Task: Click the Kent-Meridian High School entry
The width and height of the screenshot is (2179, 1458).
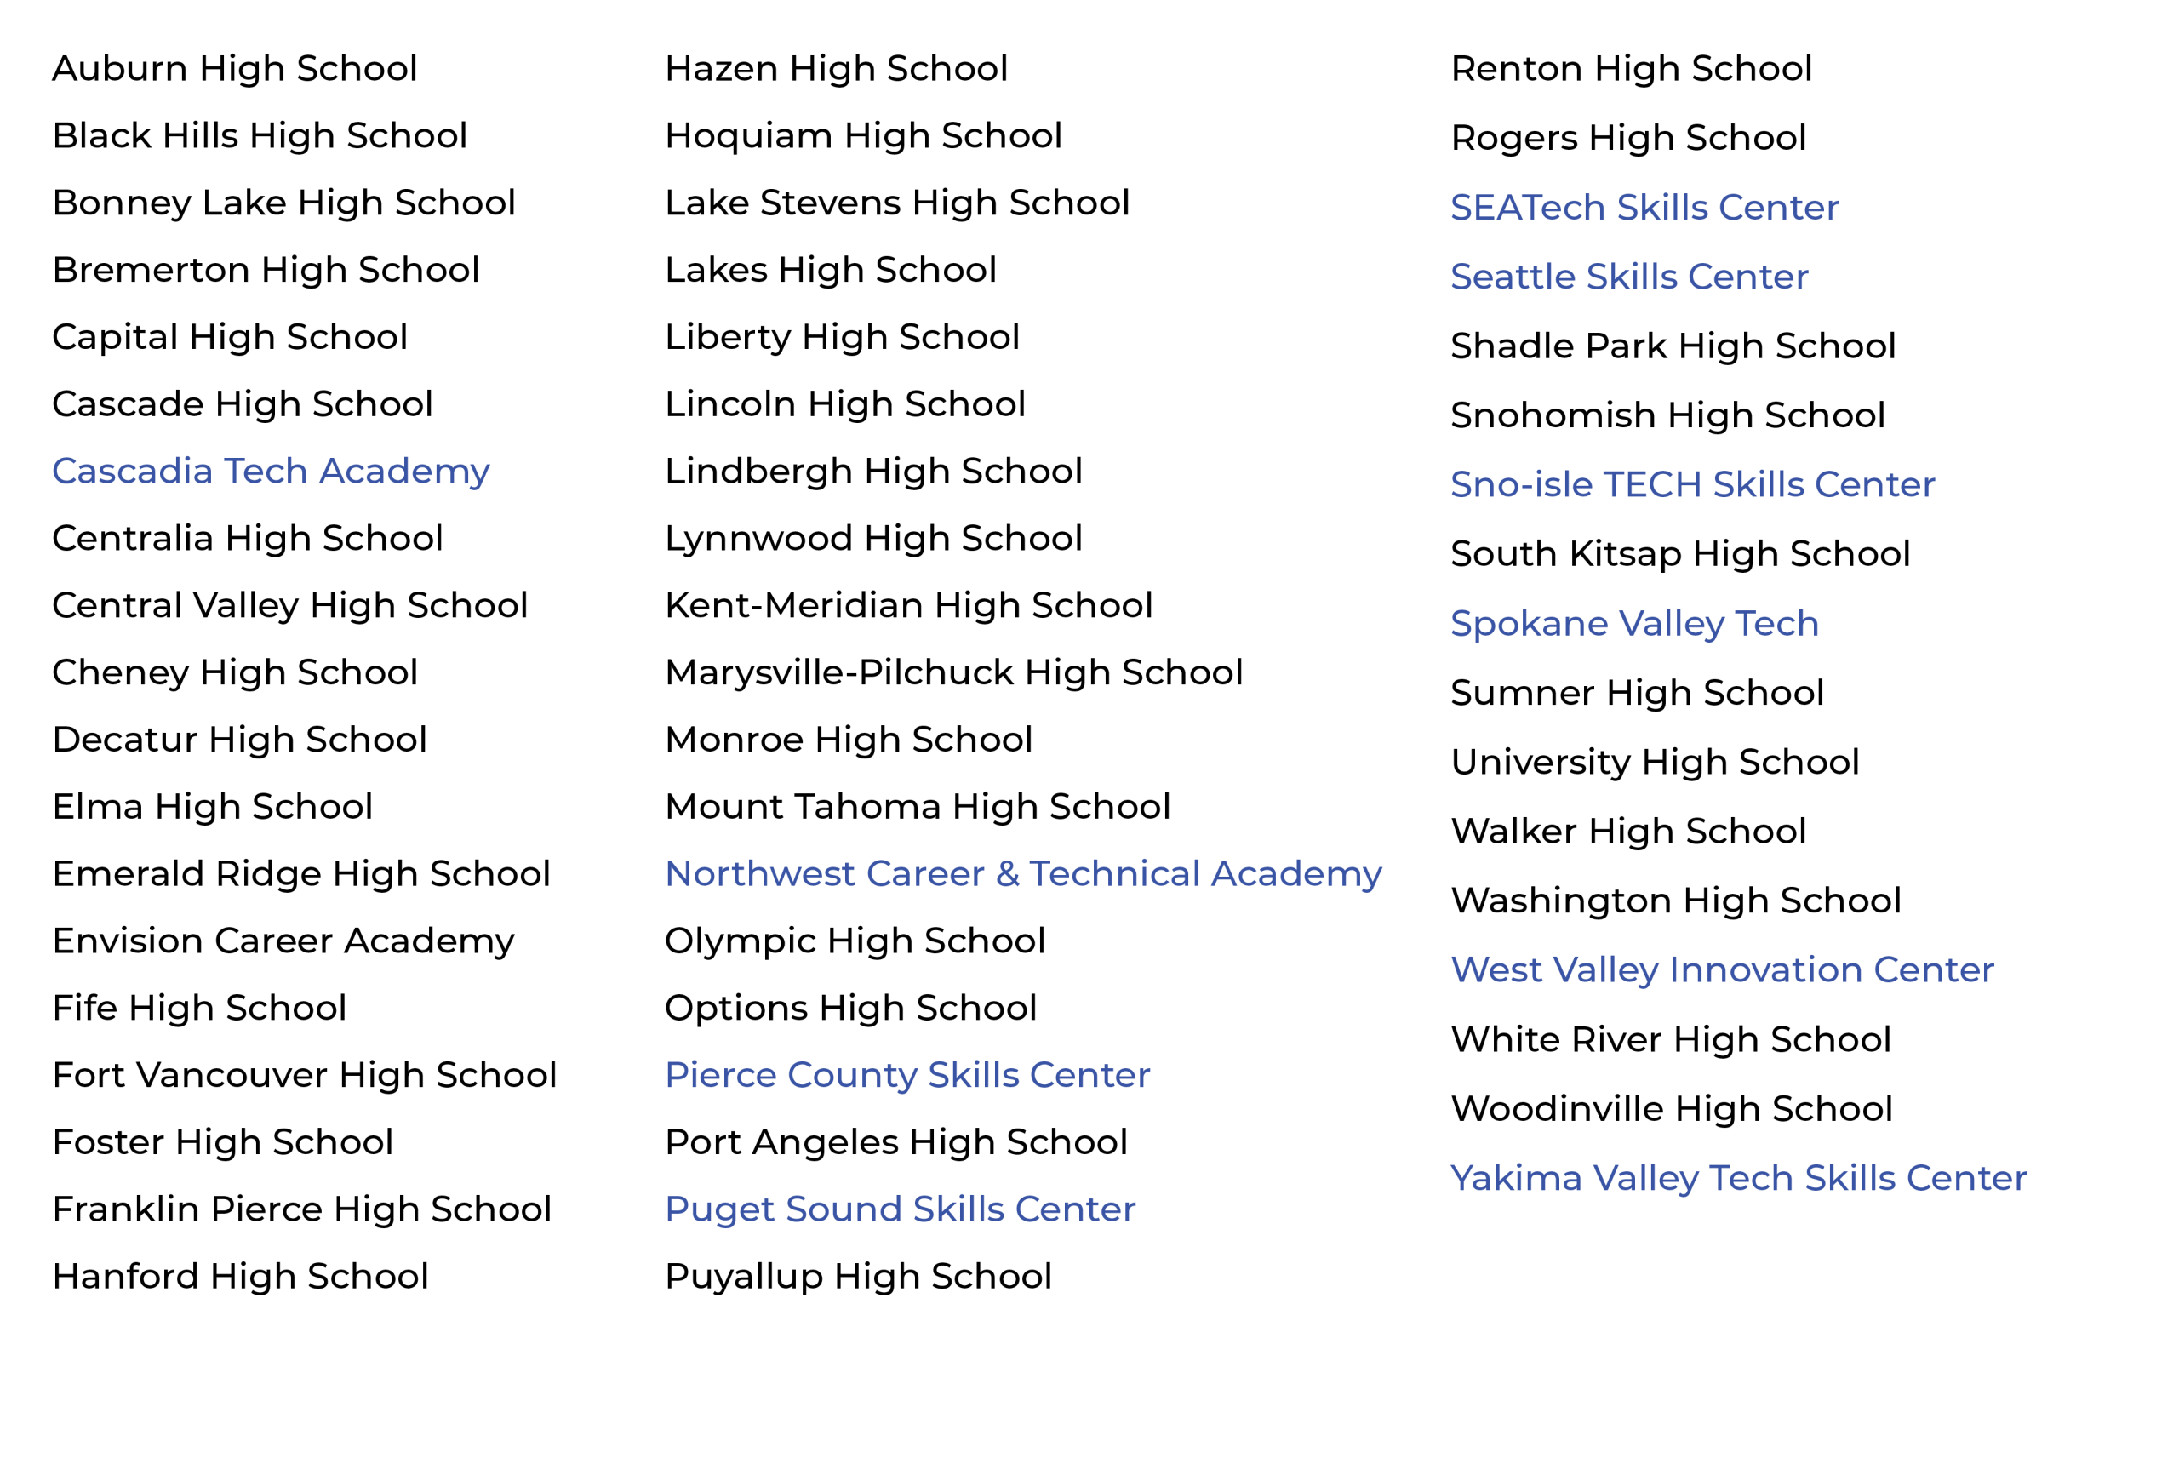Action: click(908, 605)
